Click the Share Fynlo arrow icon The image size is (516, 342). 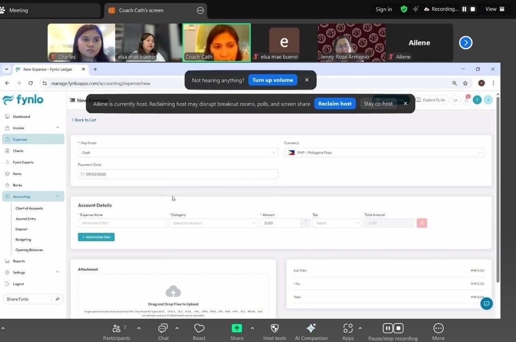58,299
